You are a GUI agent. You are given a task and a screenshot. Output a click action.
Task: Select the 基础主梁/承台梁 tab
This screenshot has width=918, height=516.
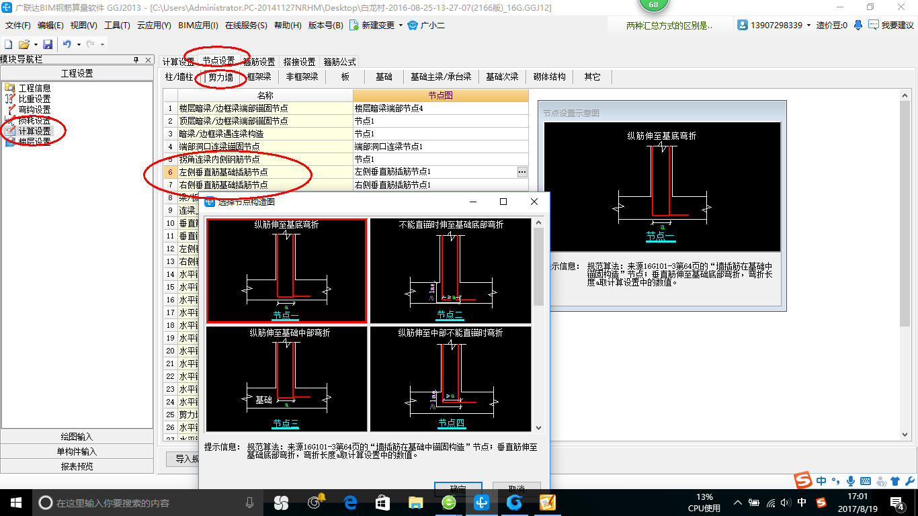coord(441,77)
